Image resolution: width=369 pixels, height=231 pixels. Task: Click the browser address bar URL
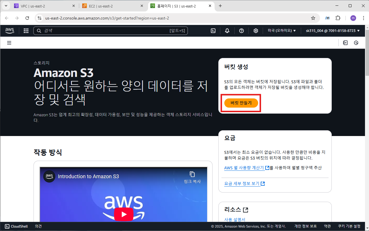click(107, 18)
